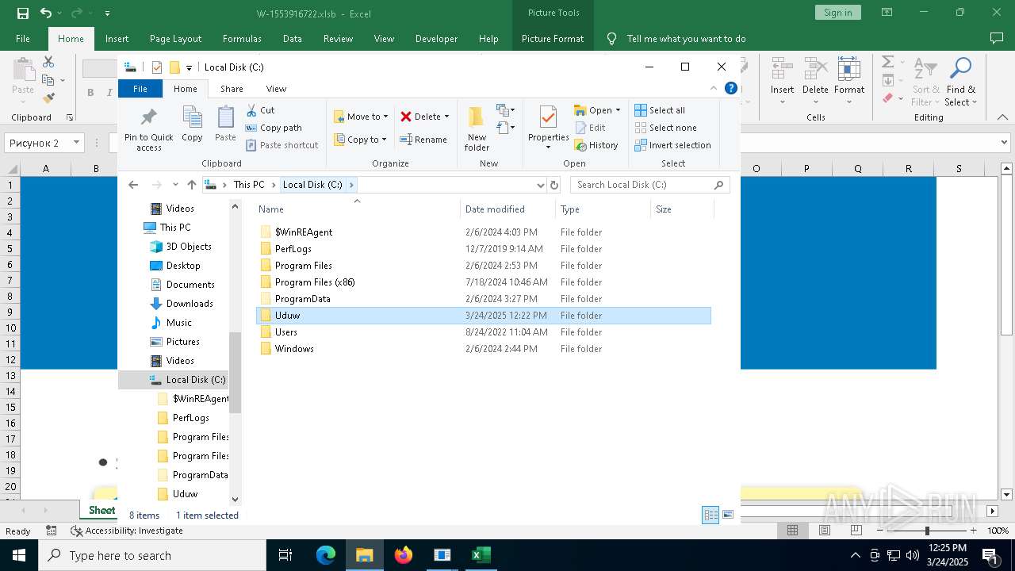
Task: Undo last action in Excel
Action: point(46,13)
